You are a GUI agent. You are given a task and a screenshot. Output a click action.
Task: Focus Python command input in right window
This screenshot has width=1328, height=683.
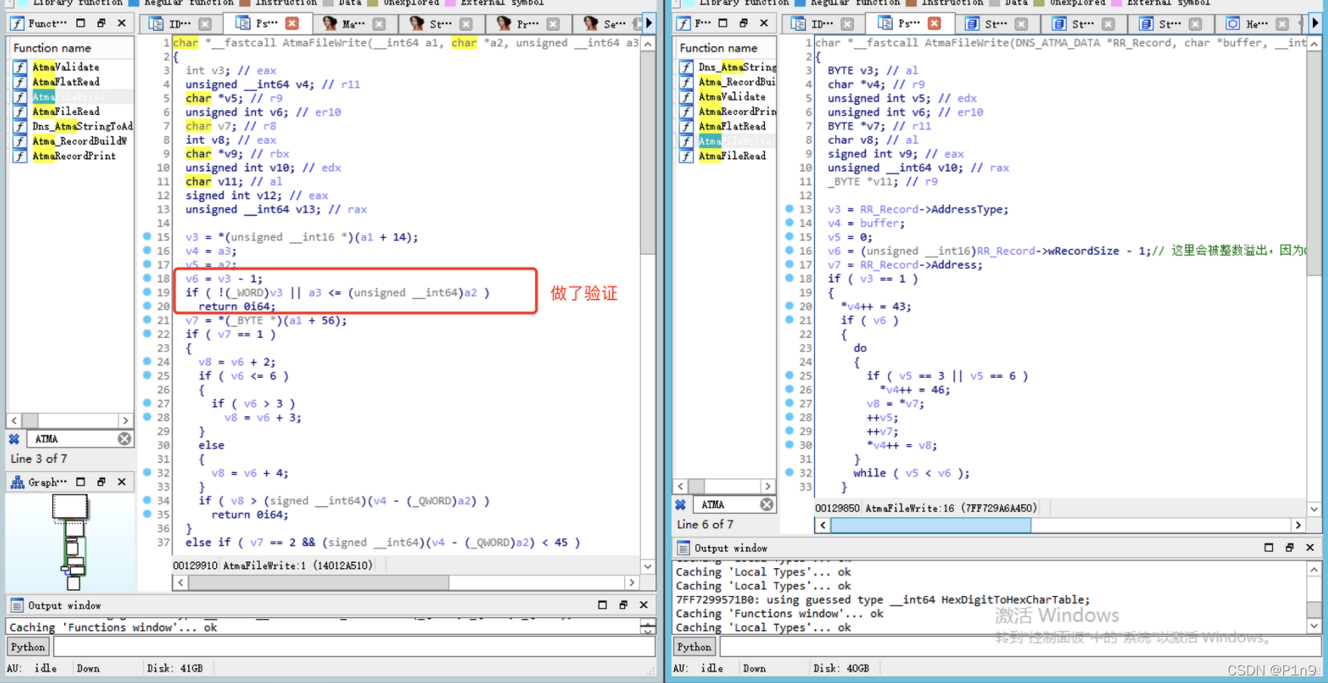(x=1020, y=647)
